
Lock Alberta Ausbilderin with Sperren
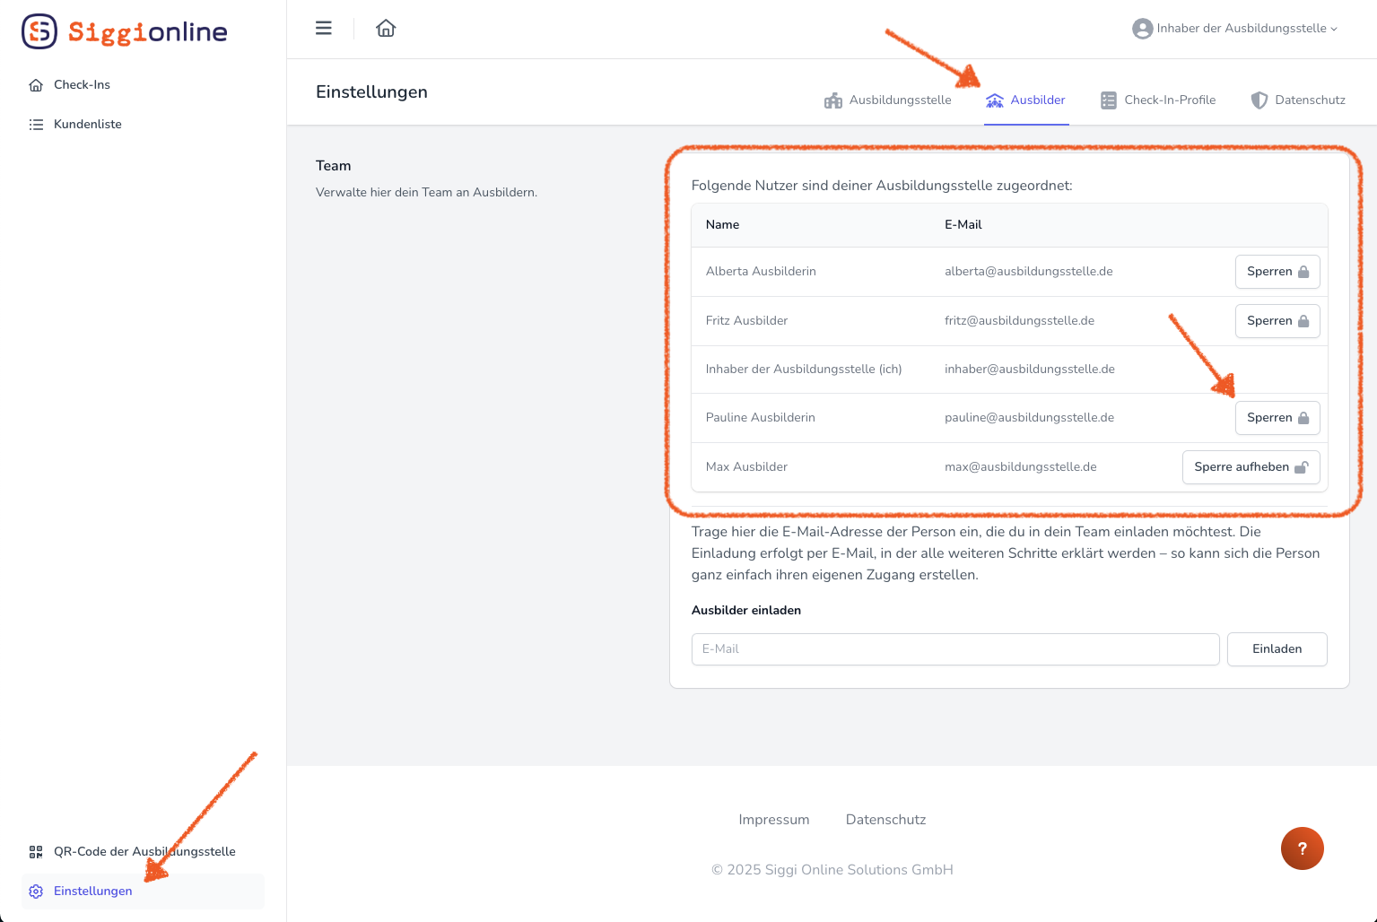(1277, 272)
